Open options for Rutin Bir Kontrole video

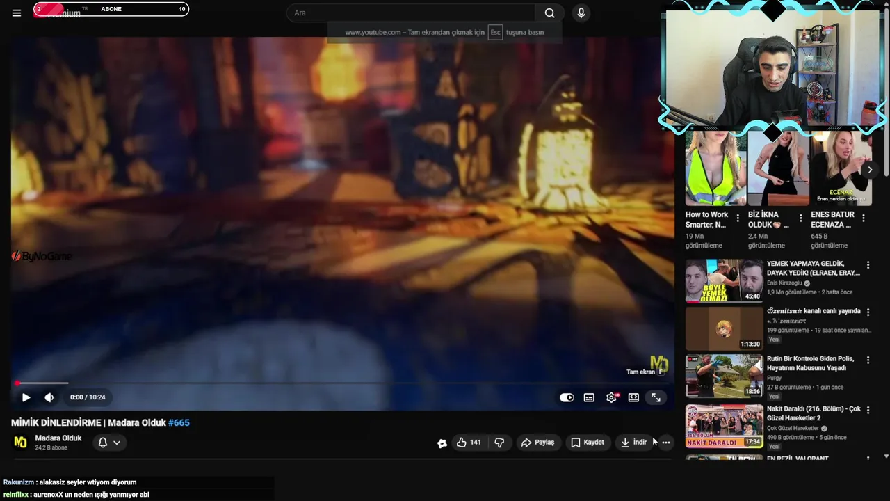(868, 360)
